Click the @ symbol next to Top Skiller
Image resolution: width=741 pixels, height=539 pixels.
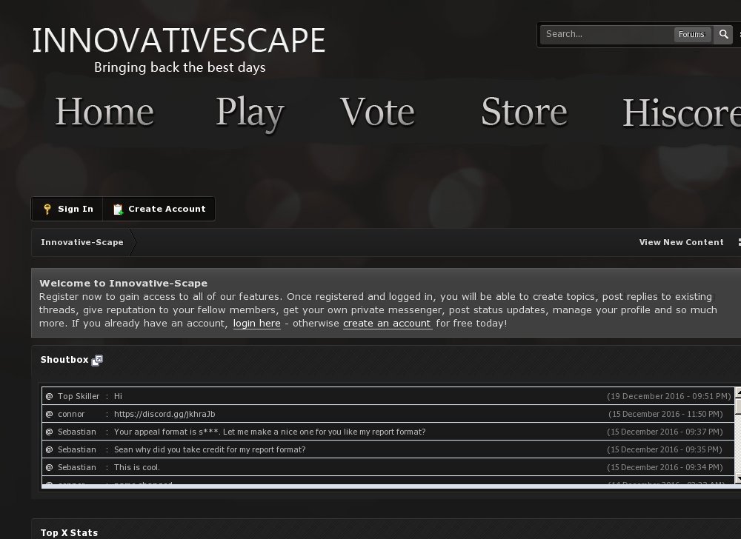tap(49, 397)
